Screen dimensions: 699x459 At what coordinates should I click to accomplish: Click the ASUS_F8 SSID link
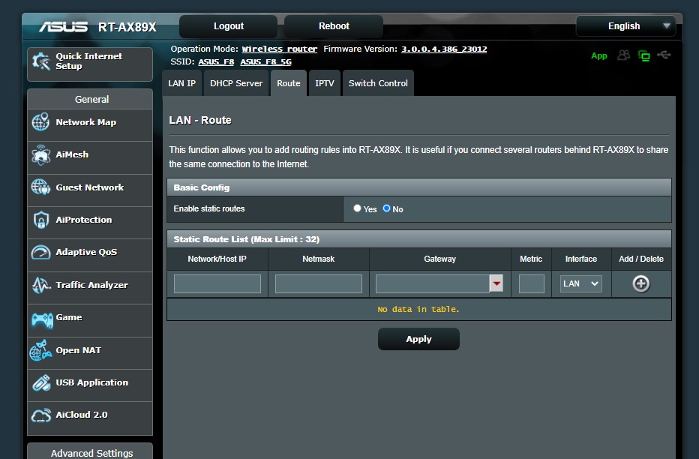[x=216, y=62]
